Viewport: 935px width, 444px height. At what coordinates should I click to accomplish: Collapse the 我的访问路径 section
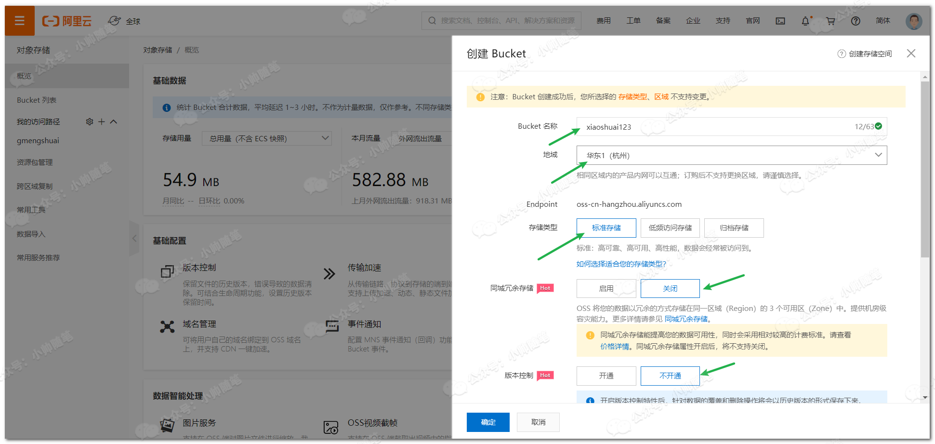pos(114,121)
